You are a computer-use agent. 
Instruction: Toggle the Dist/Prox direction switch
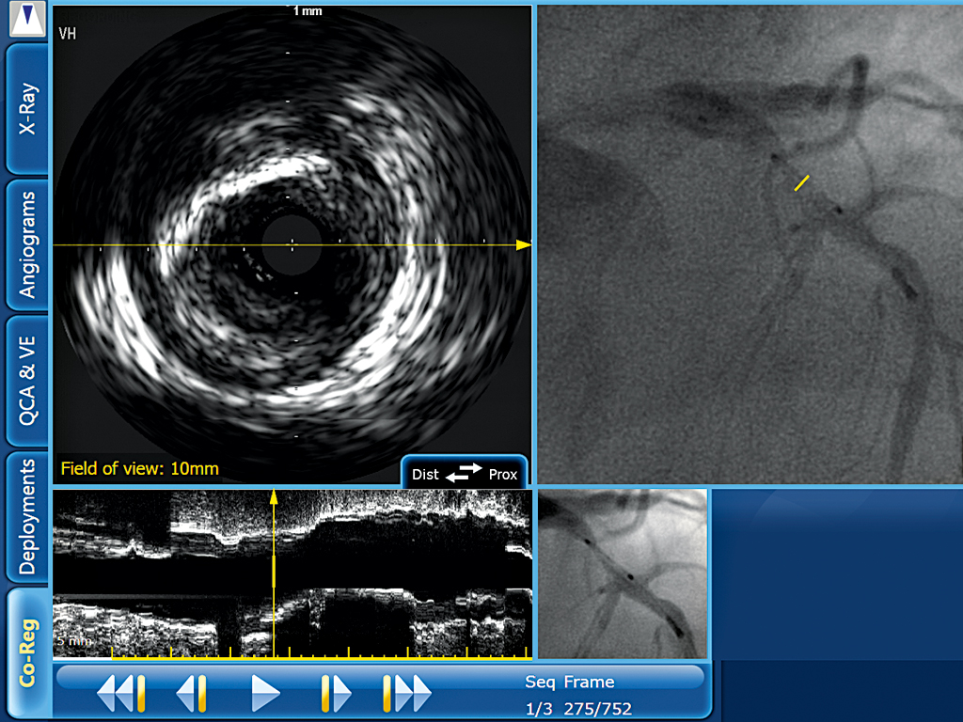click(x=464, y=473)
